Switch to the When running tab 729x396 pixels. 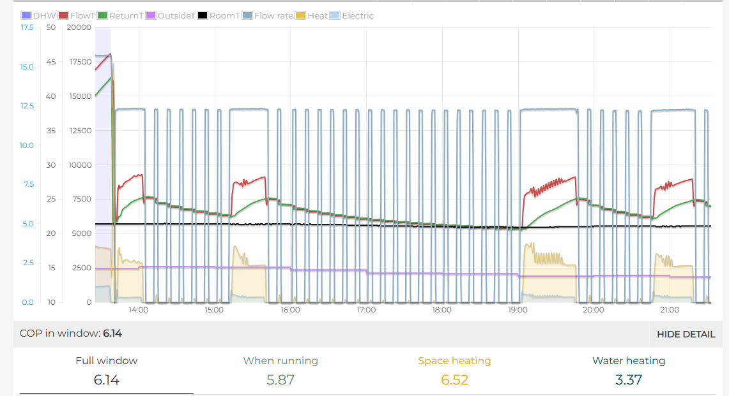pos(280,370)
